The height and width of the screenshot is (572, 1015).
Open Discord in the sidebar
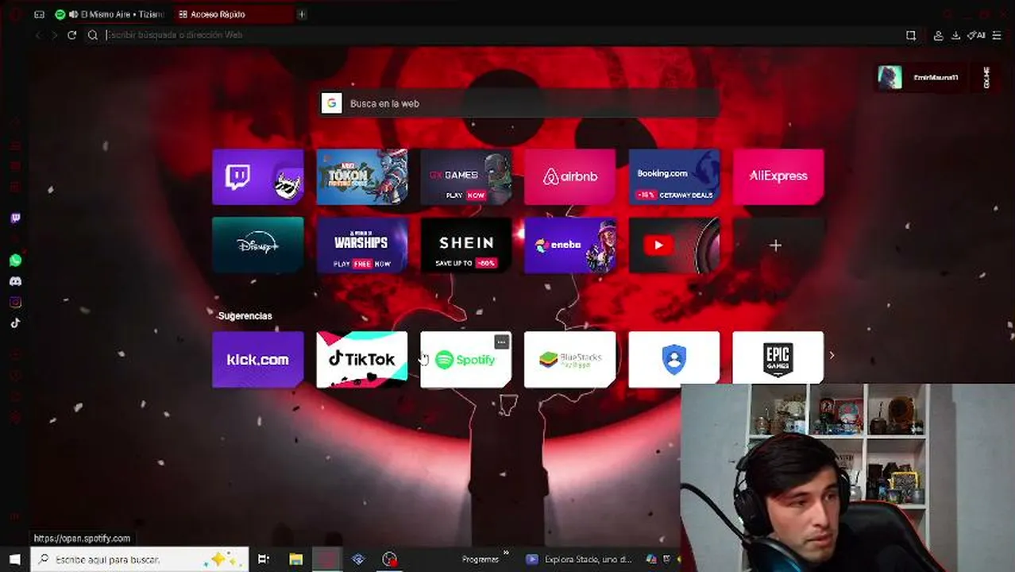pyautogui.click(x=15, y=281)
